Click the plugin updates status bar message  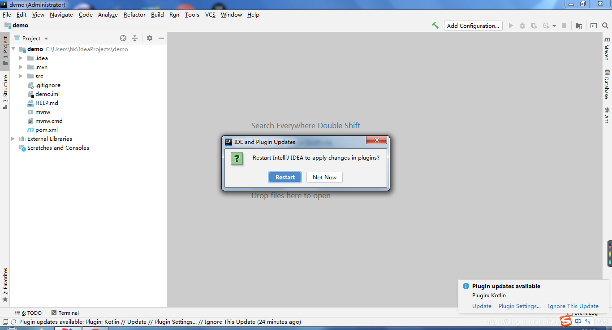(x=160, y=321)
